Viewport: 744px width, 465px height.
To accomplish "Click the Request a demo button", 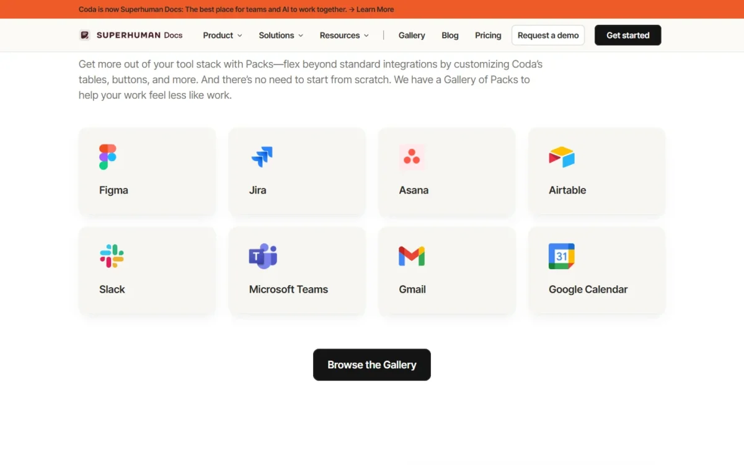I will tap(548, 35).
